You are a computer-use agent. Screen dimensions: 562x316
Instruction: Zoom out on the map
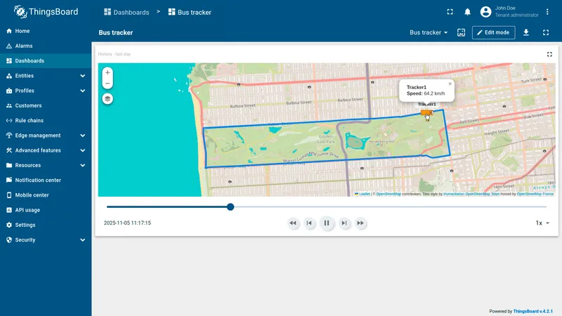(x=107, y=84)
